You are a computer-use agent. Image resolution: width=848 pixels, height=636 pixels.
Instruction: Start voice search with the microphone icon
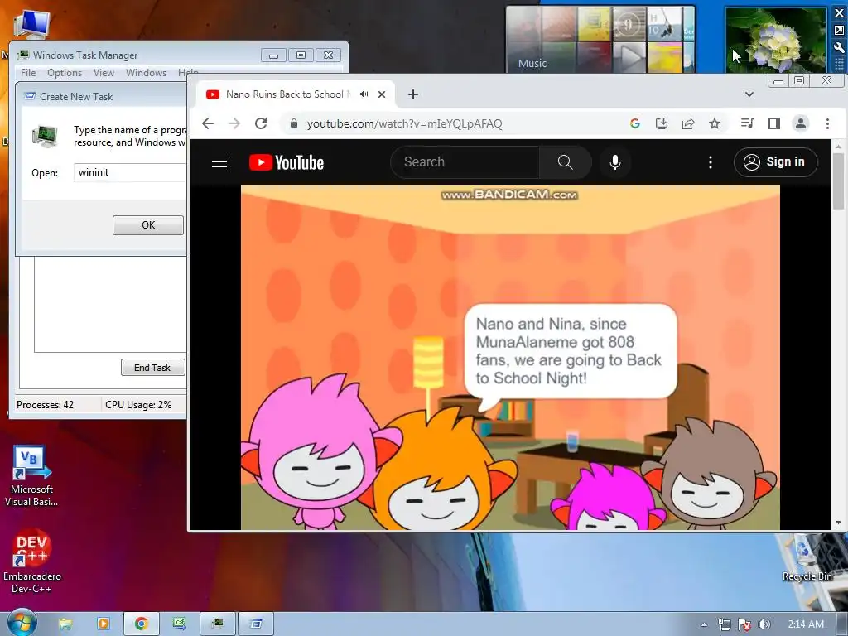point(615,162)
